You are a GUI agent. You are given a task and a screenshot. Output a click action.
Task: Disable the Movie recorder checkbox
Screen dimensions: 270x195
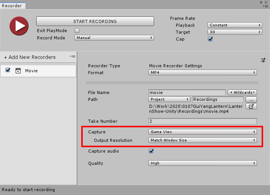click(x=8, y=70)
